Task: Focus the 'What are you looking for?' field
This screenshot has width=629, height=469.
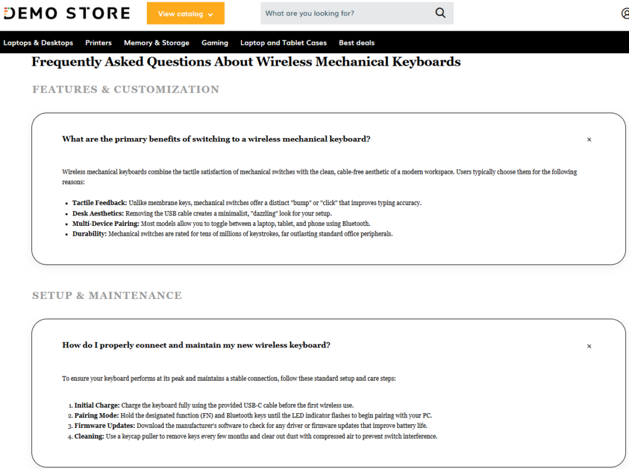Action: [x=347, y=14]
